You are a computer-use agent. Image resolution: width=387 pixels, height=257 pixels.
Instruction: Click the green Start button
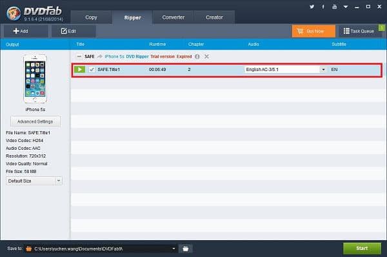(x=362, y=249)
